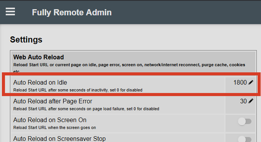Click the Auto Reload on Idle row background
261x142 pixels.
pyautogui.click(x=118, y=85)
